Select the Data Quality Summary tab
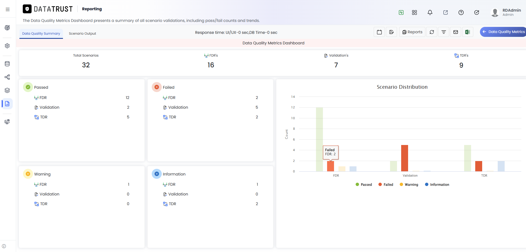 (41, 34)
